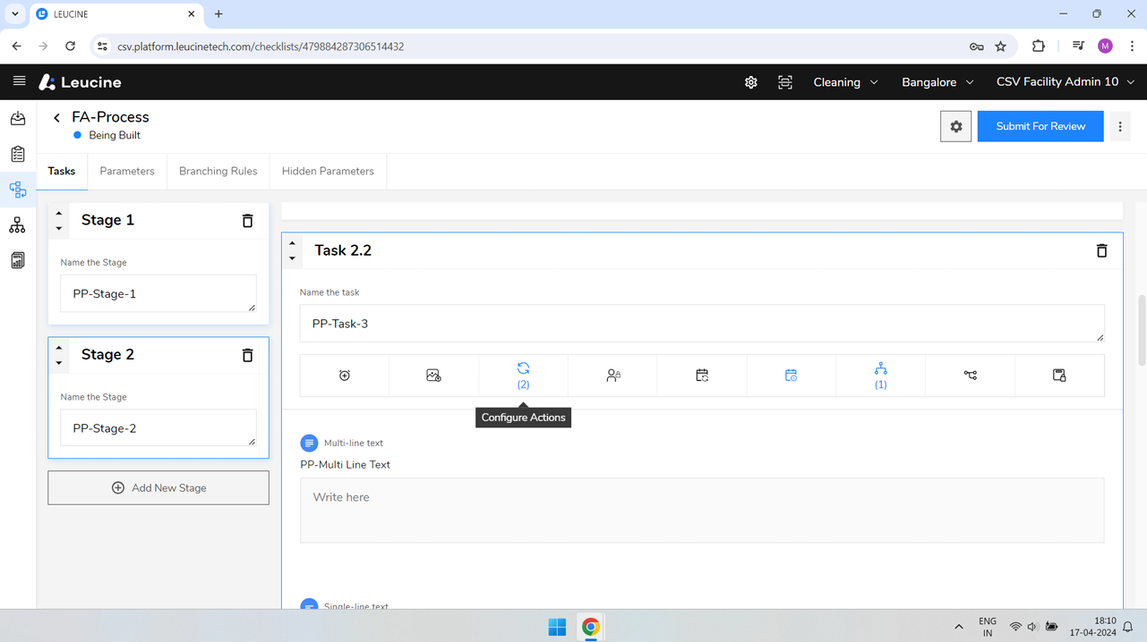Expand the Cleaning dropdown
Viewport: 1147px width, 642px height.
[845, 82]
